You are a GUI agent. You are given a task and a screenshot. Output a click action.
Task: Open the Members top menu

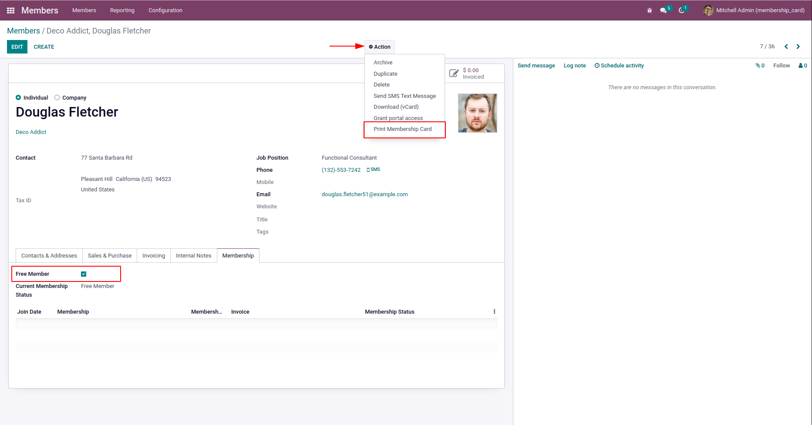pyautogui.click(x=84, y=10)
